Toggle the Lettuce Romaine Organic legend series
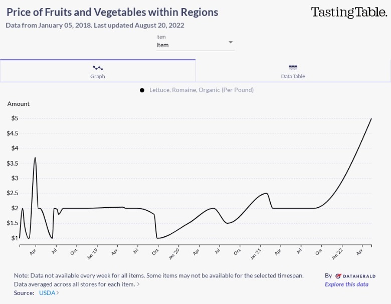This screenshot has height=304, width=391. coord(201,90)
